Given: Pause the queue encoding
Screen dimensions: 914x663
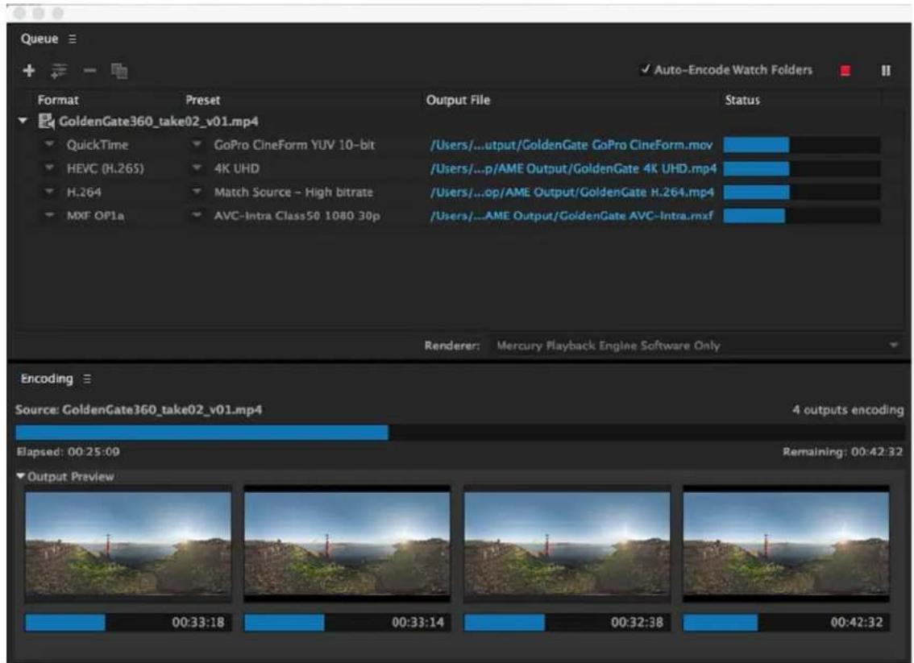Looking at the screenshot, I should coord(886,71).
